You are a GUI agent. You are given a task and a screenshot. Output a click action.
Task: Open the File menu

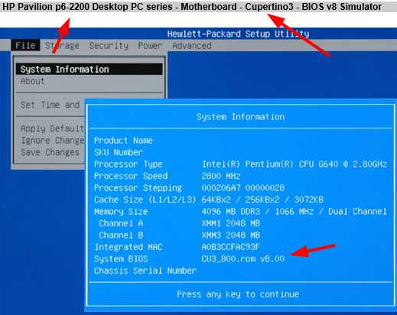pos(25,45)
